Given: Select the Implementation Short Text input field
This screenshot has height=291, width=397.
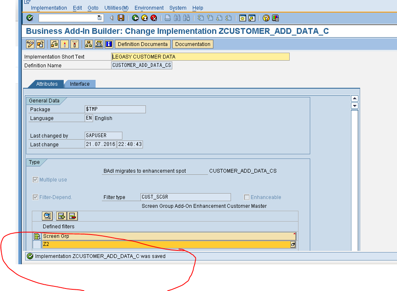Looking at the screenshot, I should click(189, 56).
